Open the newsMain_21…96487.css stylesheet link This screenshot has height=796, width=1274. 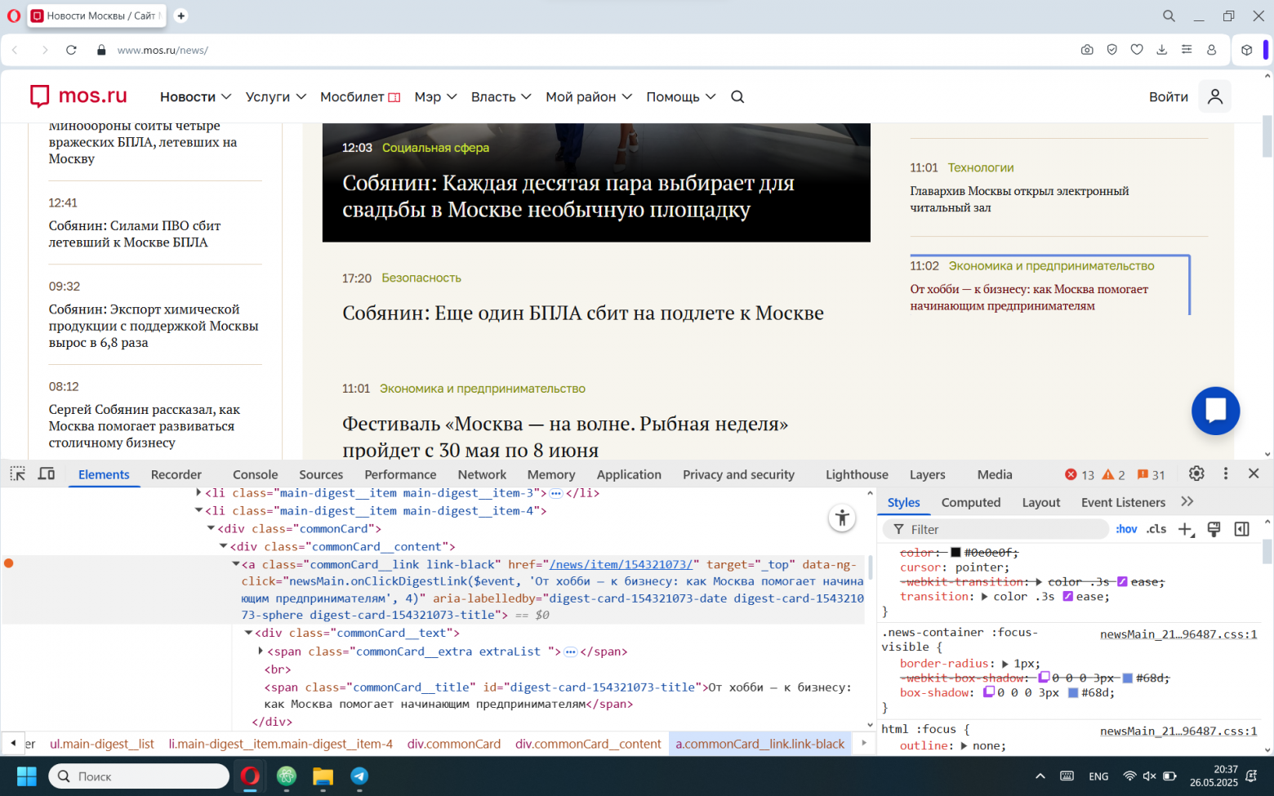tap(1178, 634)
